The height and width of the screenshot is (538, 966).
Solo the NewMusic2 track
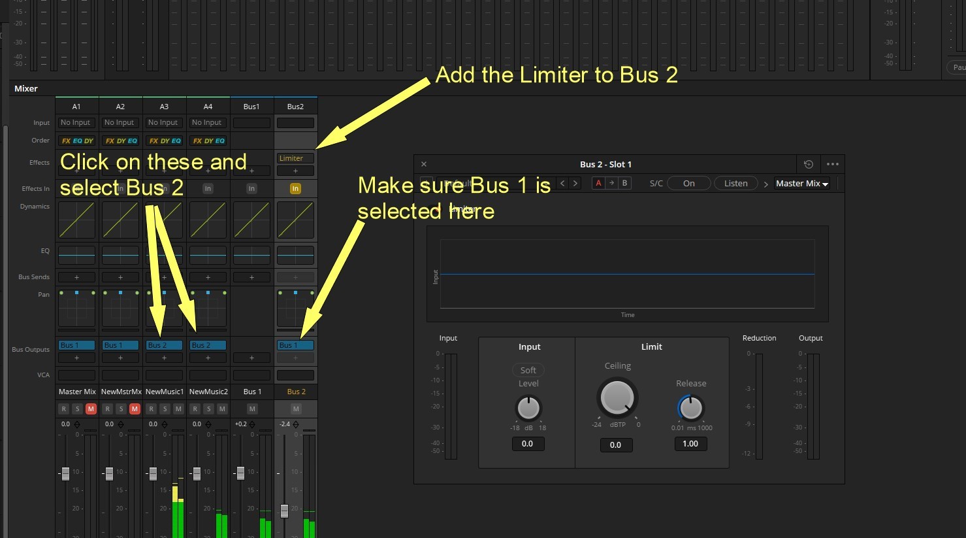[208, 409]
